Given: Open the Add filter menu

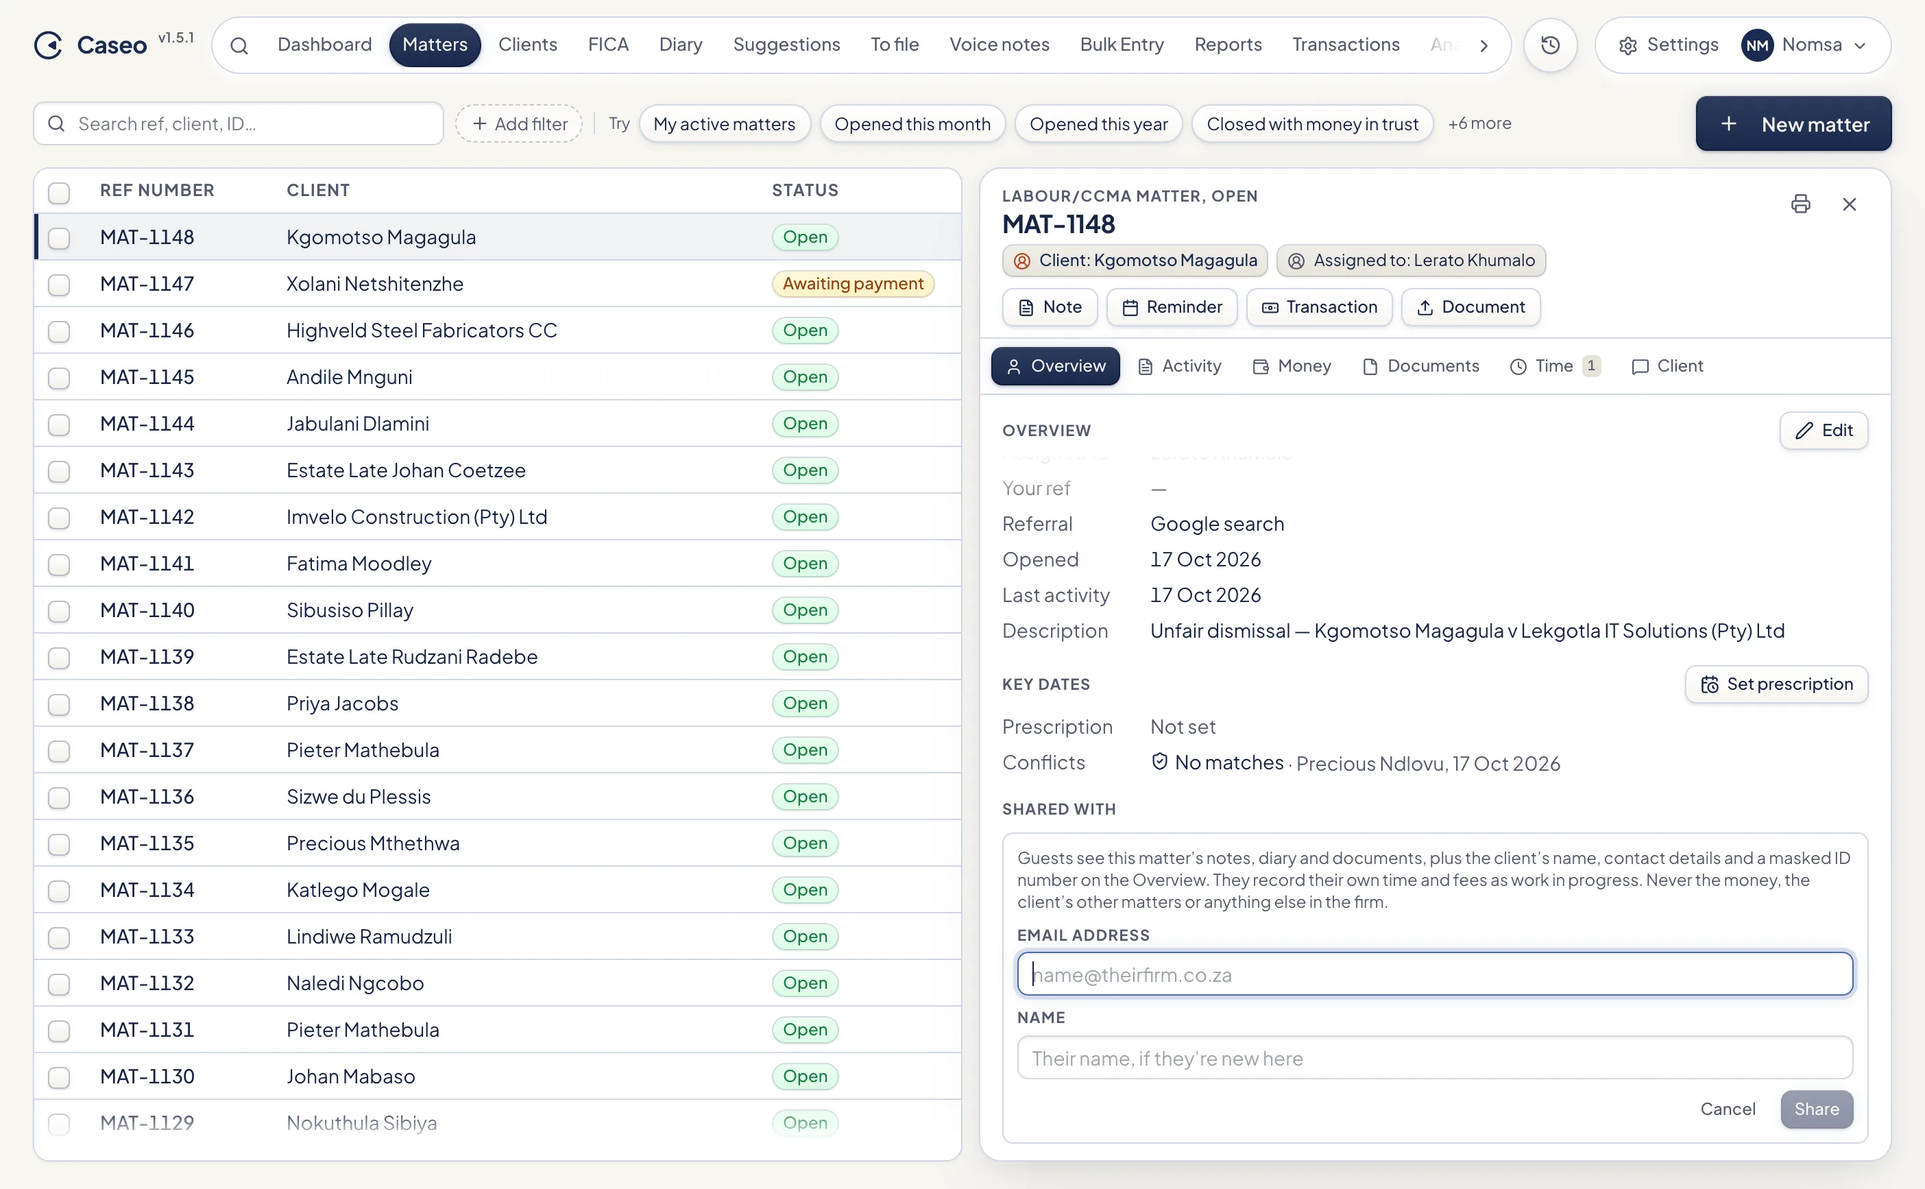Looking at the screenshot, I should (519, 123).
